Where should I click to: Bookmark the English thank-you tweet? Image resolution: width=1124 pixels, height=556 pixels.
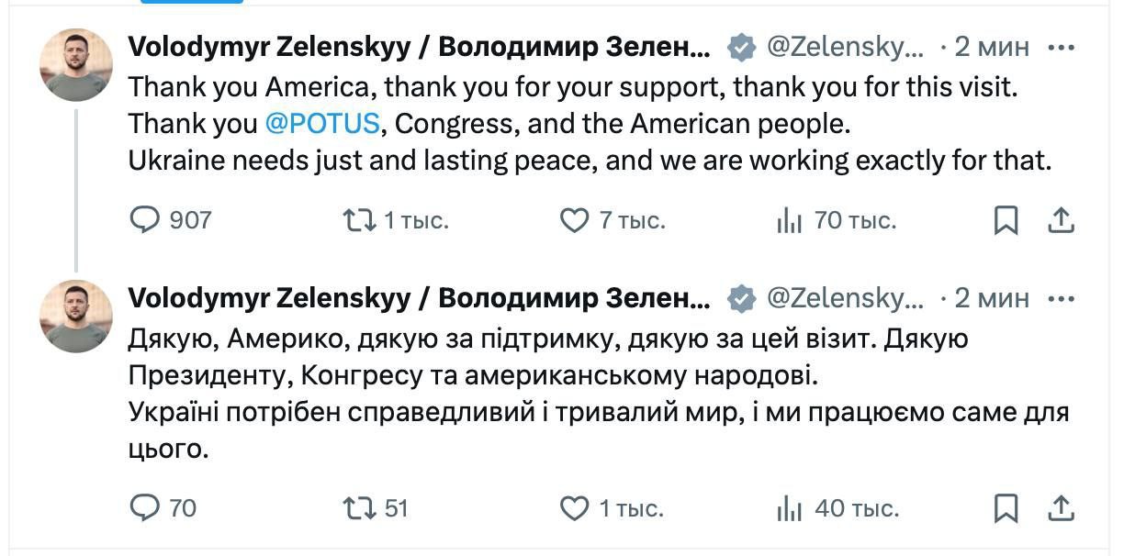click(1006, 220)
